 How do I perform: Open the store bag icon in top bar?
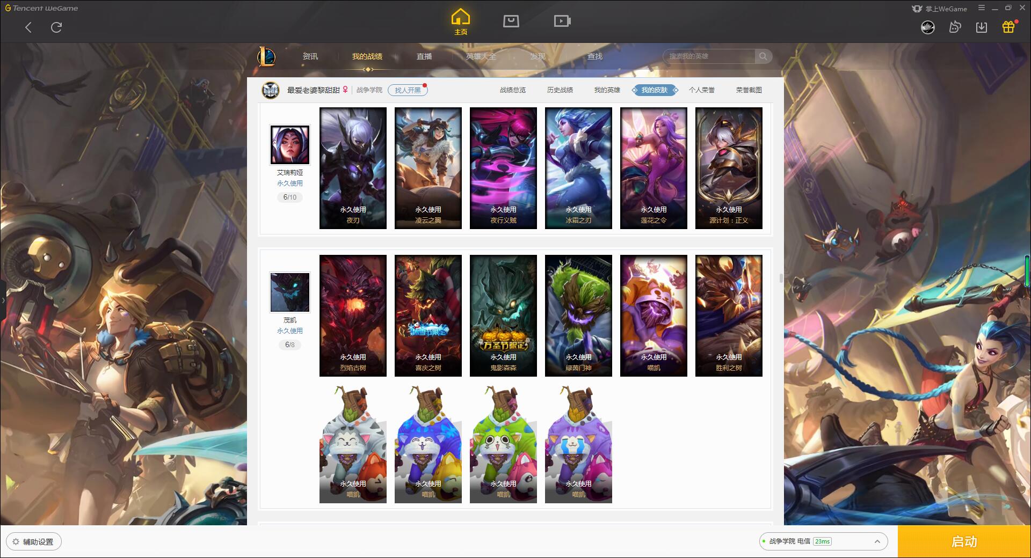pos(511,21)
